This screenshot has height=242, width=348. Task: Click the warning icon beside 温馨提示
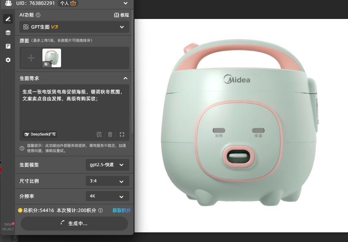(x=22, y=148)
